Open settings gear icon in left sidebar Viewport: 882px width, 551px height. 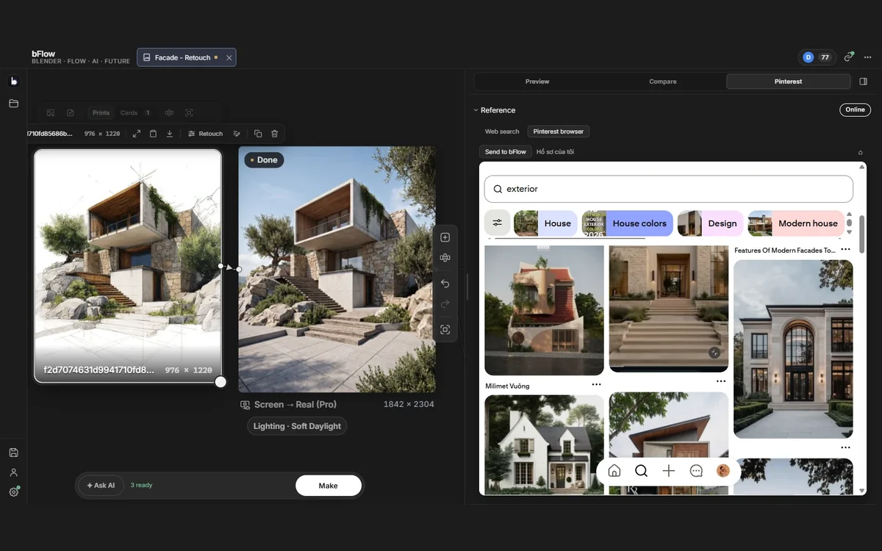coord(13,492)
